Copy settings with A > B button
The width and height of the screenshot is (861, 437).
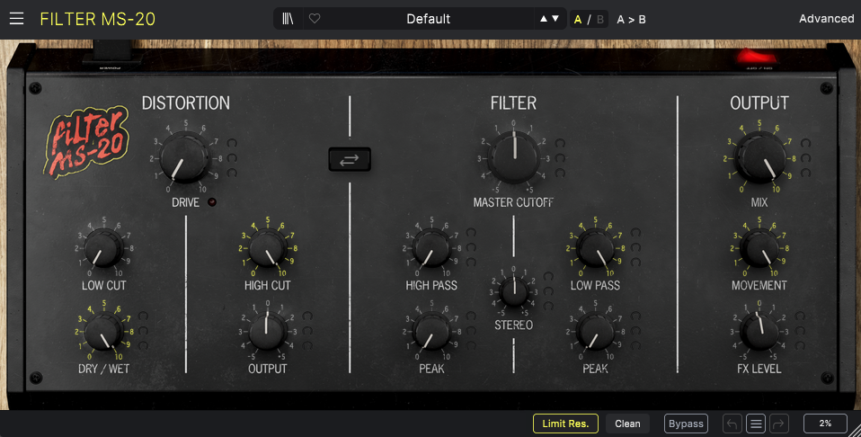631,20
